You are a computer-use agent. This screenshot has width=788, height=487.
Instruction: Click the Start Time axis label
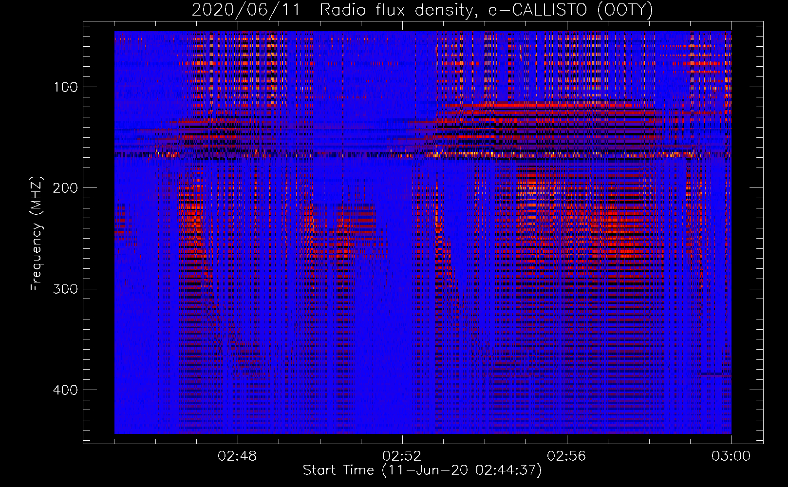[x=422, y=470]
